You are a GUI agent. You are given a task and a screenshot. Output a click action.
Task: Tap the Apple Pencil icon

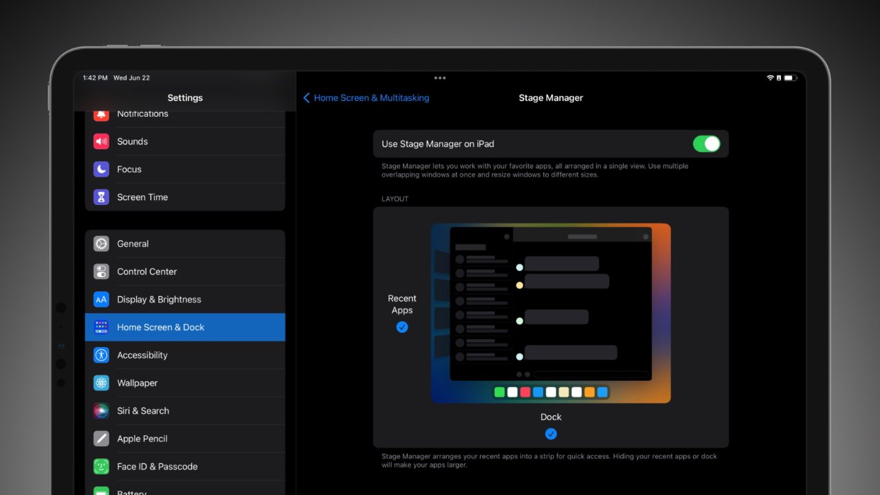tap(101, 439)
